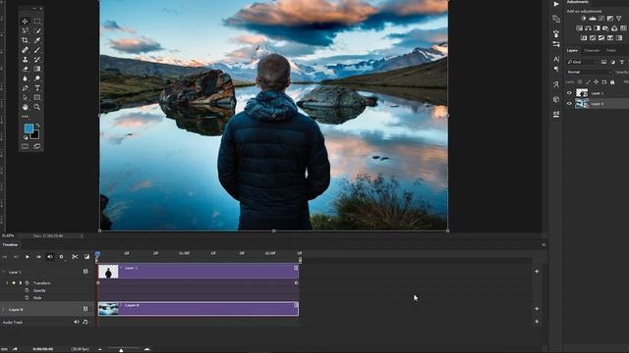Open the layer filter Kind dropdown
The height and width of the screenshot is (353, 629).
(582, 62)
